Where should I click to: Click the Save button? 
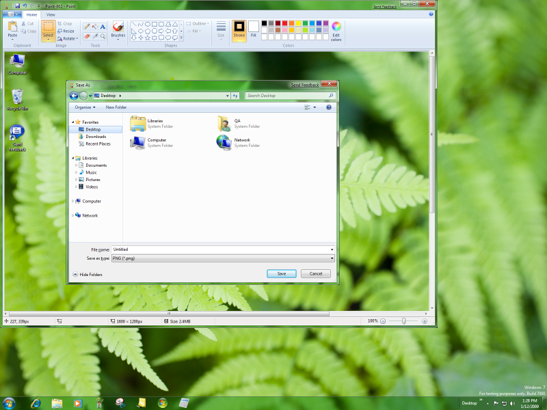click(x=282, y=274)
